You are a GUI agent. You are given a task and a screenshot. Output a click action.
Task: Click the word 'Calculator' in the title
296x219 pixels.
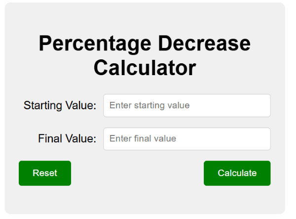click(x=145, y=68)
